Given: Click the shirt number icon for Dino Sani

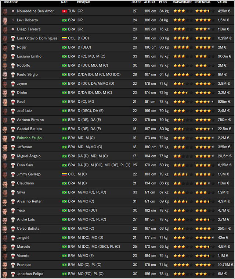Looking at the screenshot, I should click(x=13, y=165).
